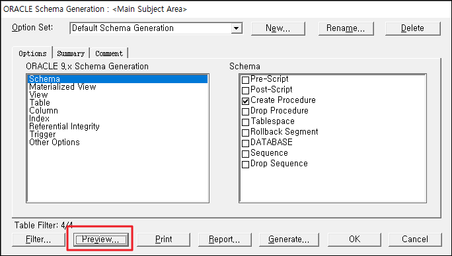This screenshot has height=256, width=452.
Task: Switch to the Comment tab
Action: click(109, 53)
